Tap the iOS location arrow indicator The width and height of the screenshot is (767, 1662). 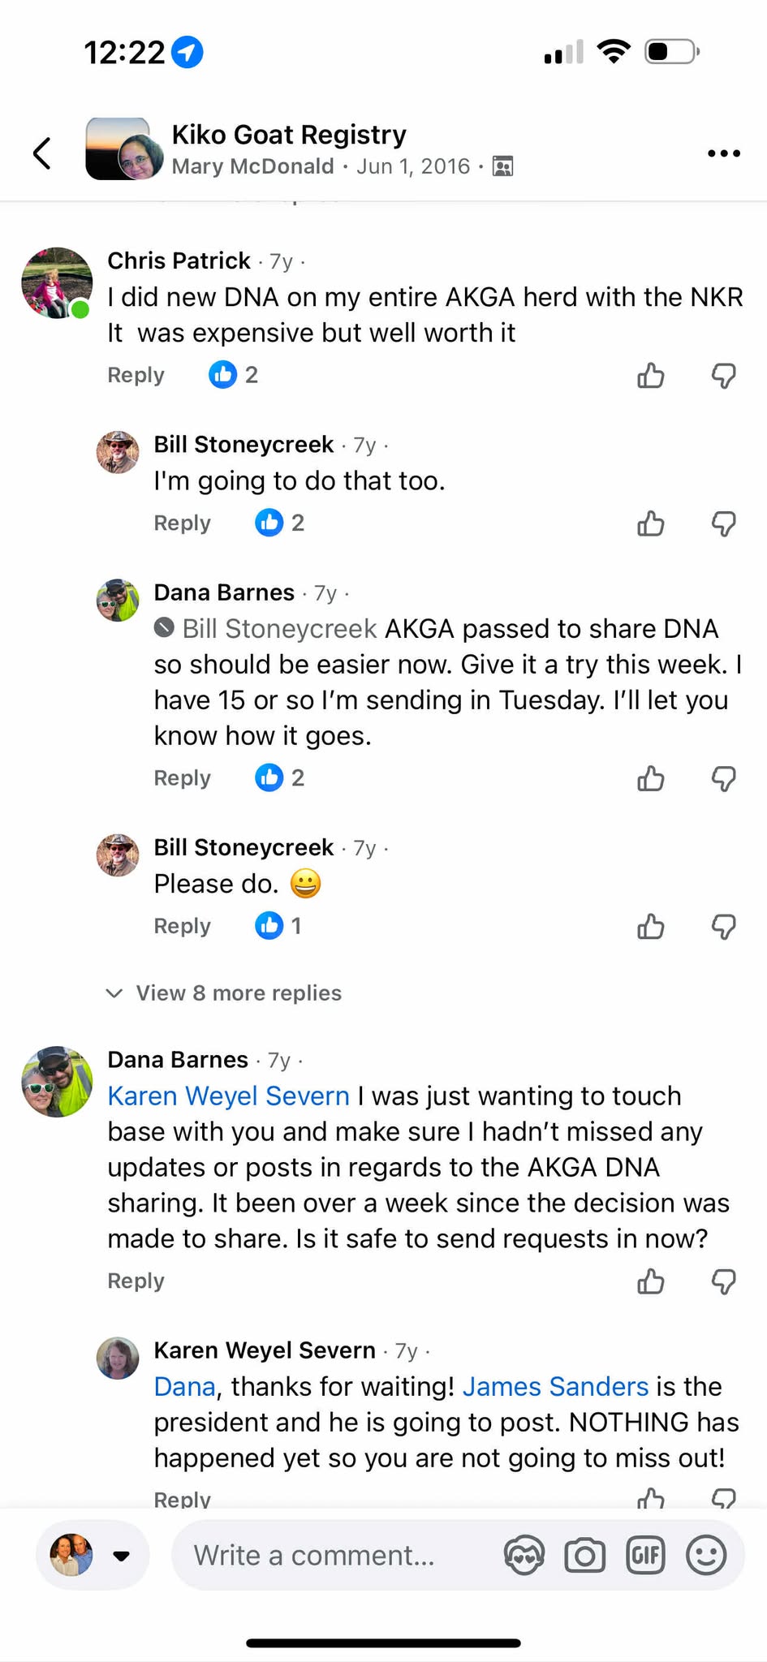point(187,53)
